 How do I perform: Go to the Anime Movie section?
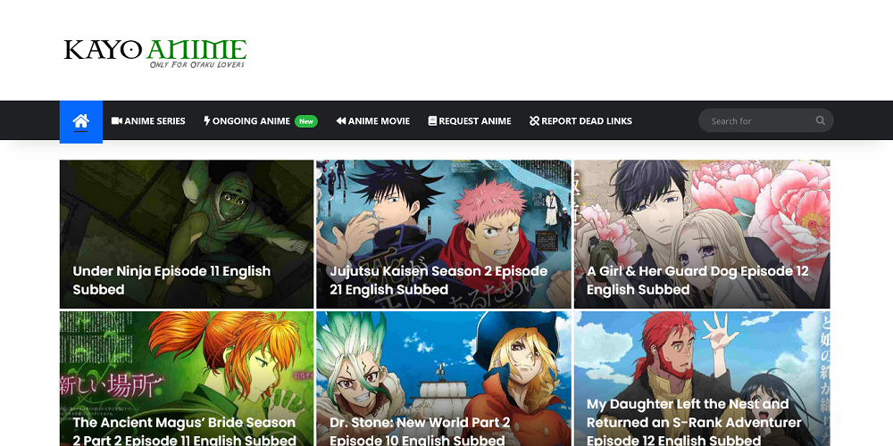pyautogui.click(x=373, y=120)
